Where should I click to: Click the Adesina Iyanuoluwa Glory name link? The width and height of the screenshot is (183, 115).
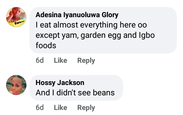pos(77,15)
